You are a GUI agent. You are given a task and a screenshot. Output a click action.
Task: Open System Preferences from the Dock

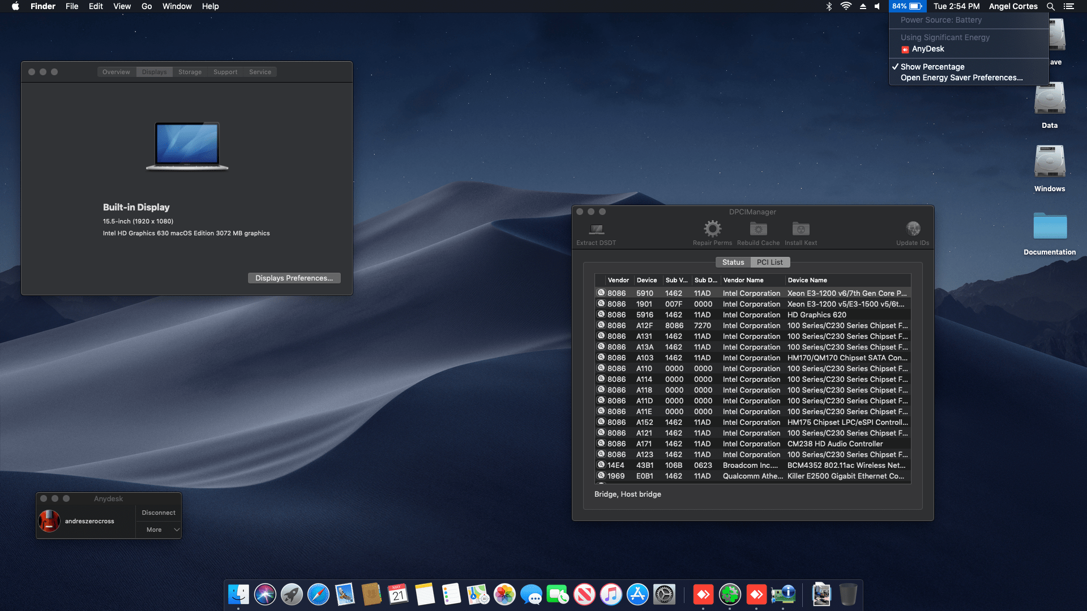coord(664,595)
